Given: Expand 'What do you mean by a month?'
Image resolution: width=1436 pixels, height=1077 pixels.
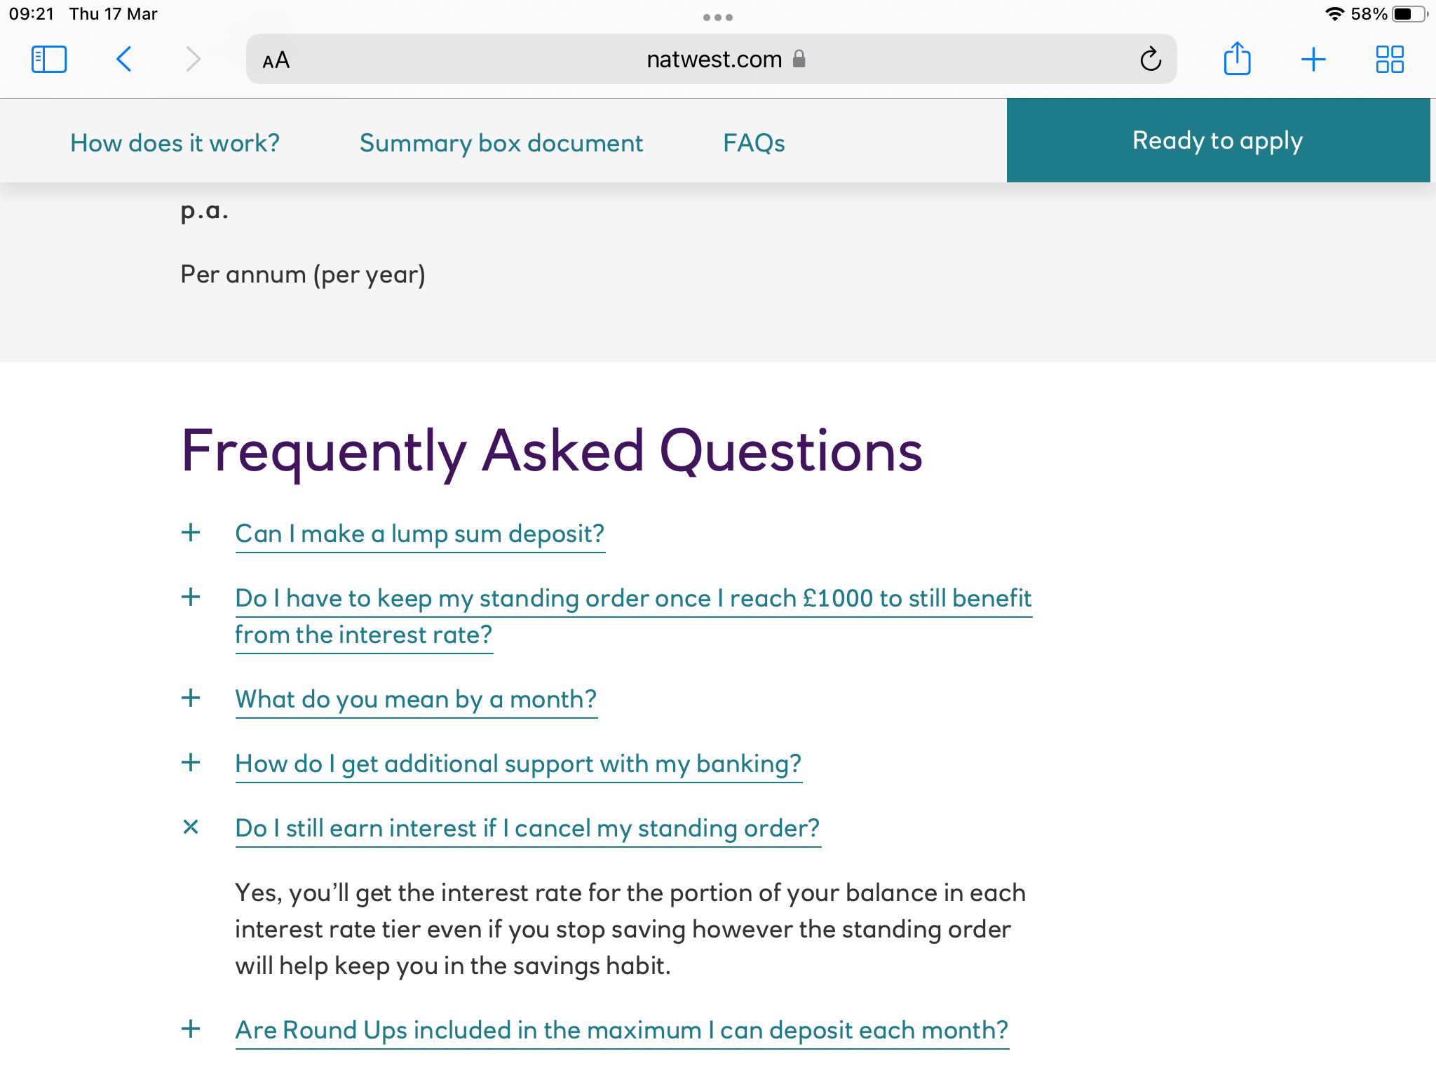Looking at the screenshot, I should pos(191,698).
